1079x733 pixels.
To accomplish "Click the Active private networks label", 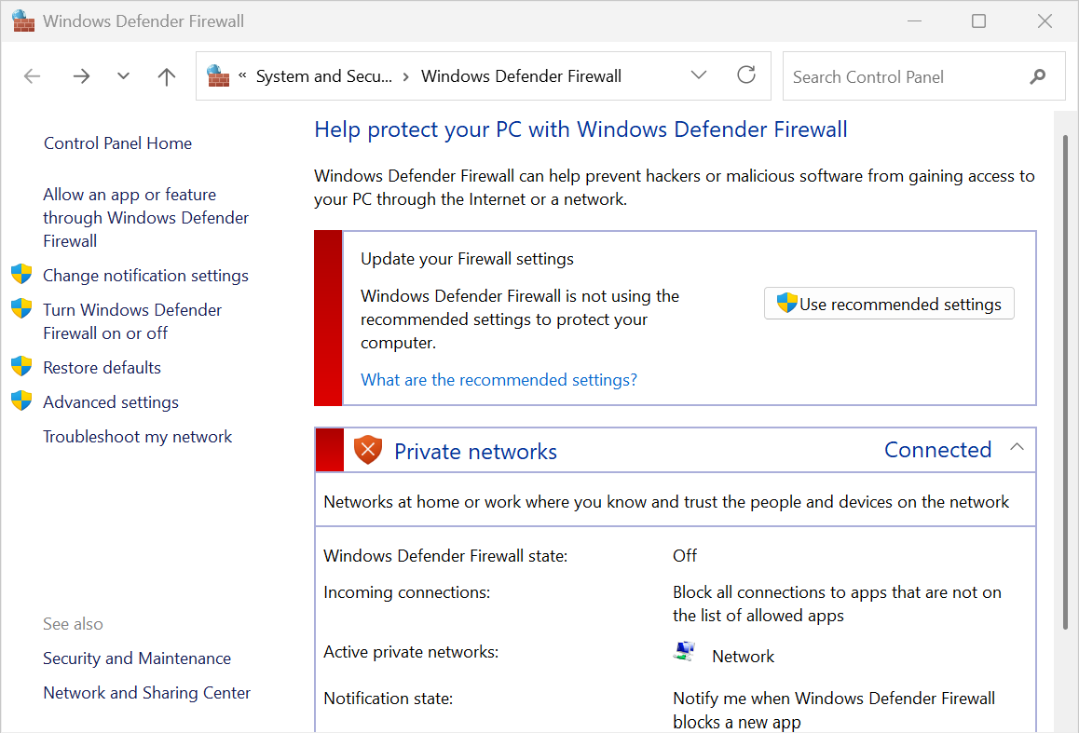I will point(411,652).
